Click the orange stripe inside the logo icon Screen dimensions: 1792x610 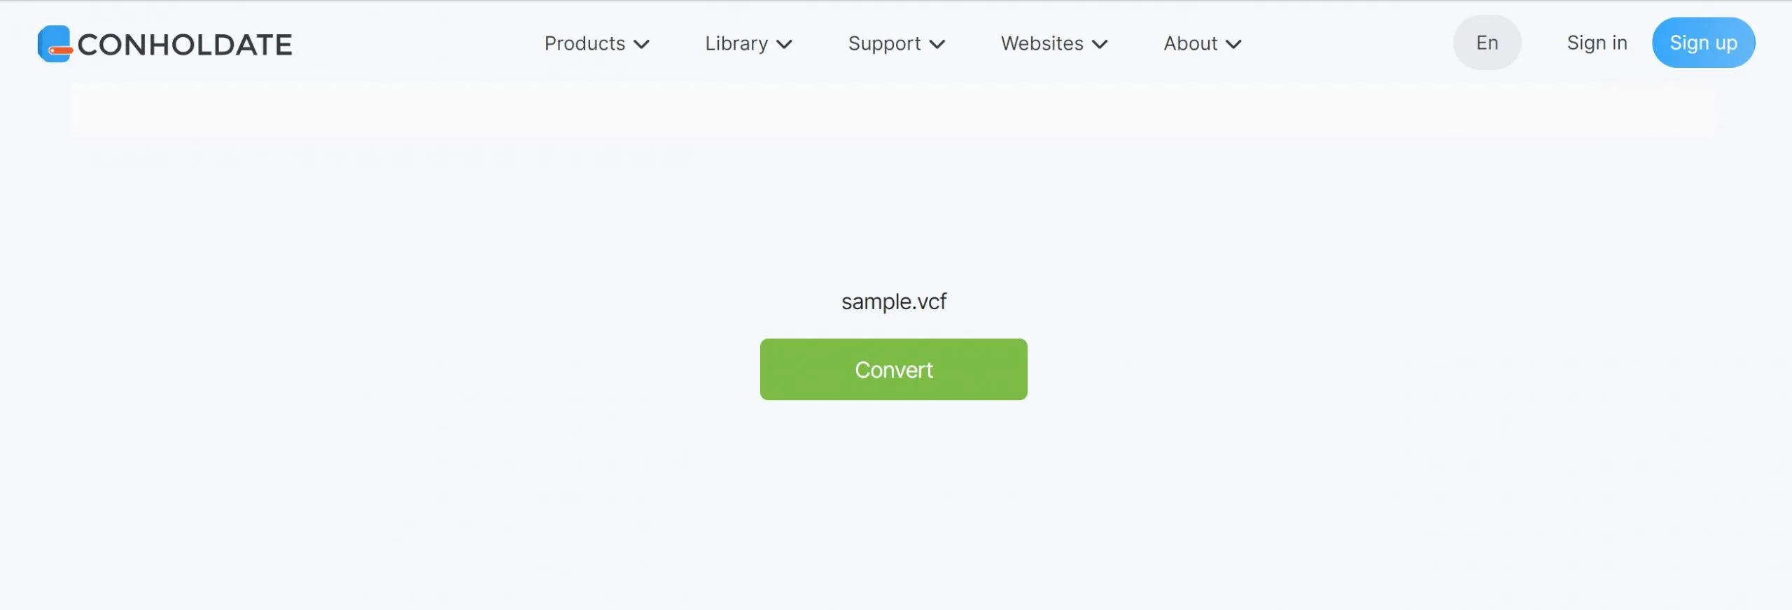click(x=62, y=50)
